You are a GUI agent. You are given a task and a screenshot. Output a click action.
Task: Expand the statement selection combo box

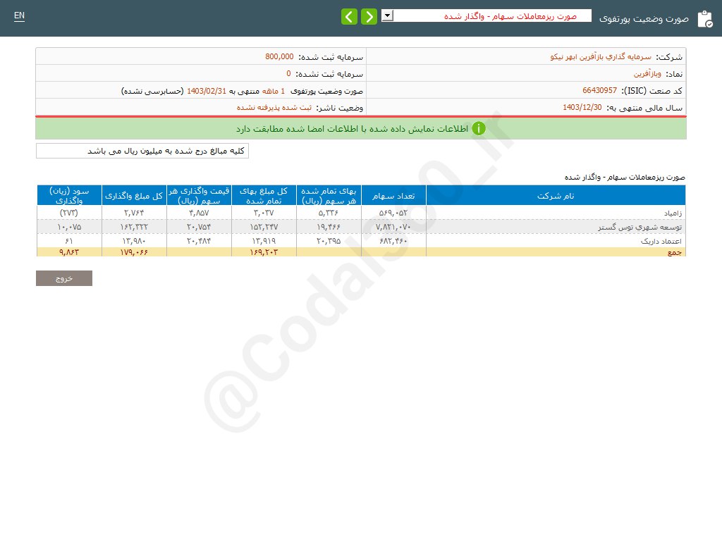tap(386, 15)
